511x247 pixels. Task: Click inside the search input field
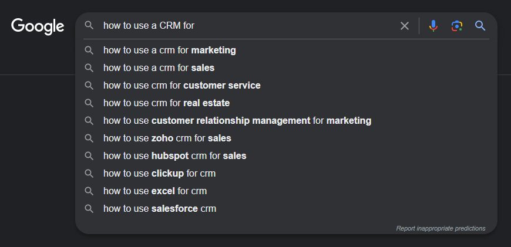247,26
